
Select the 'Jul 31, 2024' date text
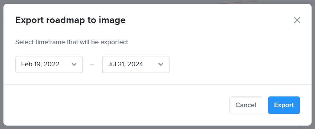[125, 64]
